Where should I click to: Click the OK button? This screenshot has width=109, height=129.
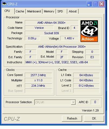[x=94, y=118]
